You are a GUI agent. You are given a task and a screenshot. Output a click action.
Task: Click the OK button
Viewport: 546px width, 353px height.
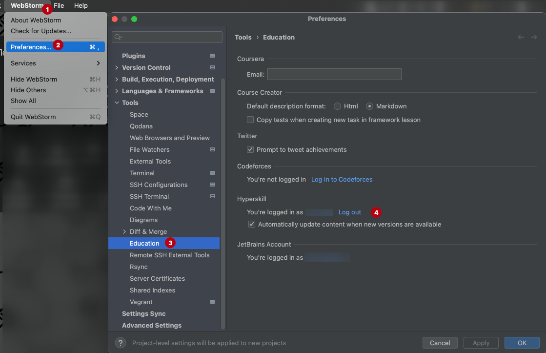click(x=522, y=343)
